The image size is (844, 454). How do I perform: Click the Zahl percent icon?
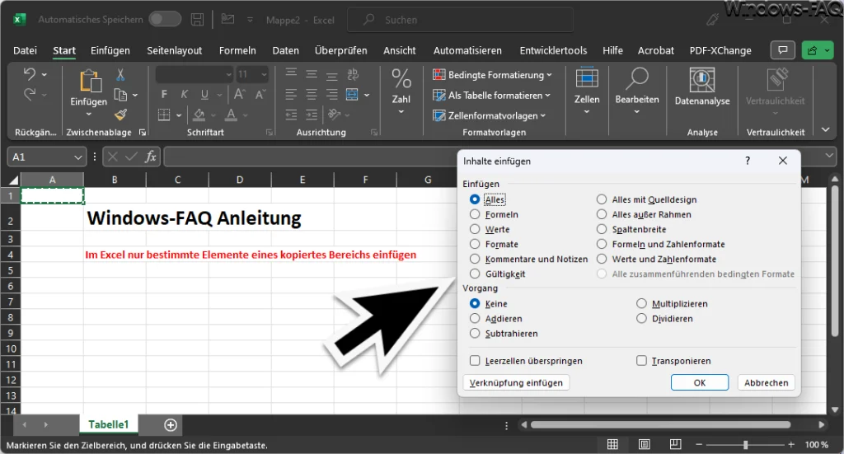coord(401,79)
